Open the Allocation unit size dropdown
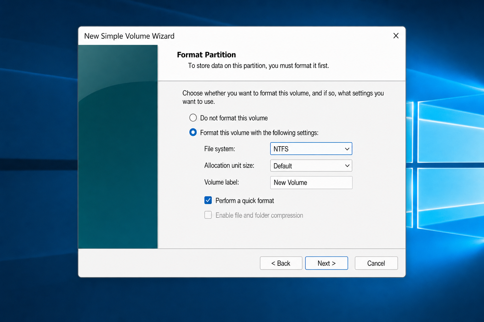The image size is (484, 322). pos(311,166)
